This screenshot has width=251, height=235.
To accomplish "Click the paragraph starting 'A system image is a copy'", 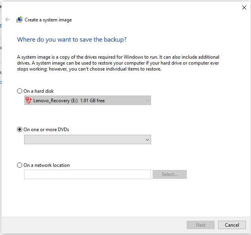I will coord(118,63).
